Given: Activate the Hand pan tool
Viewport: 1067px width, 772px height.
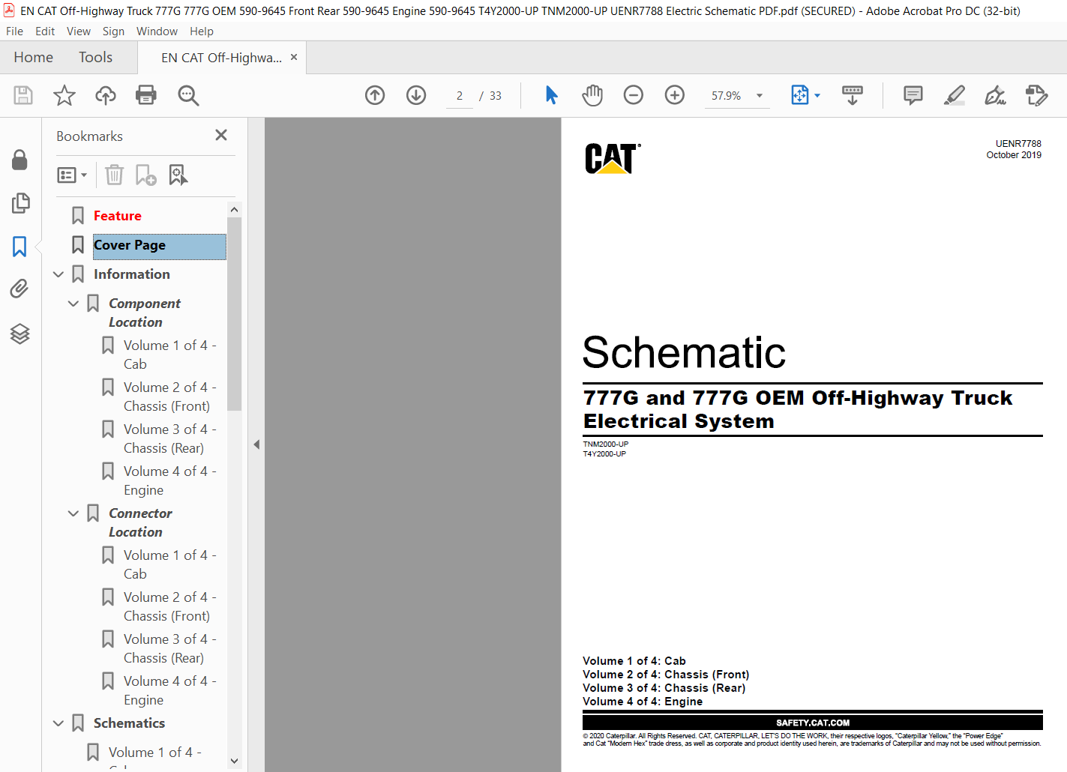Looking at the screenshot, I should click(592, 95).
